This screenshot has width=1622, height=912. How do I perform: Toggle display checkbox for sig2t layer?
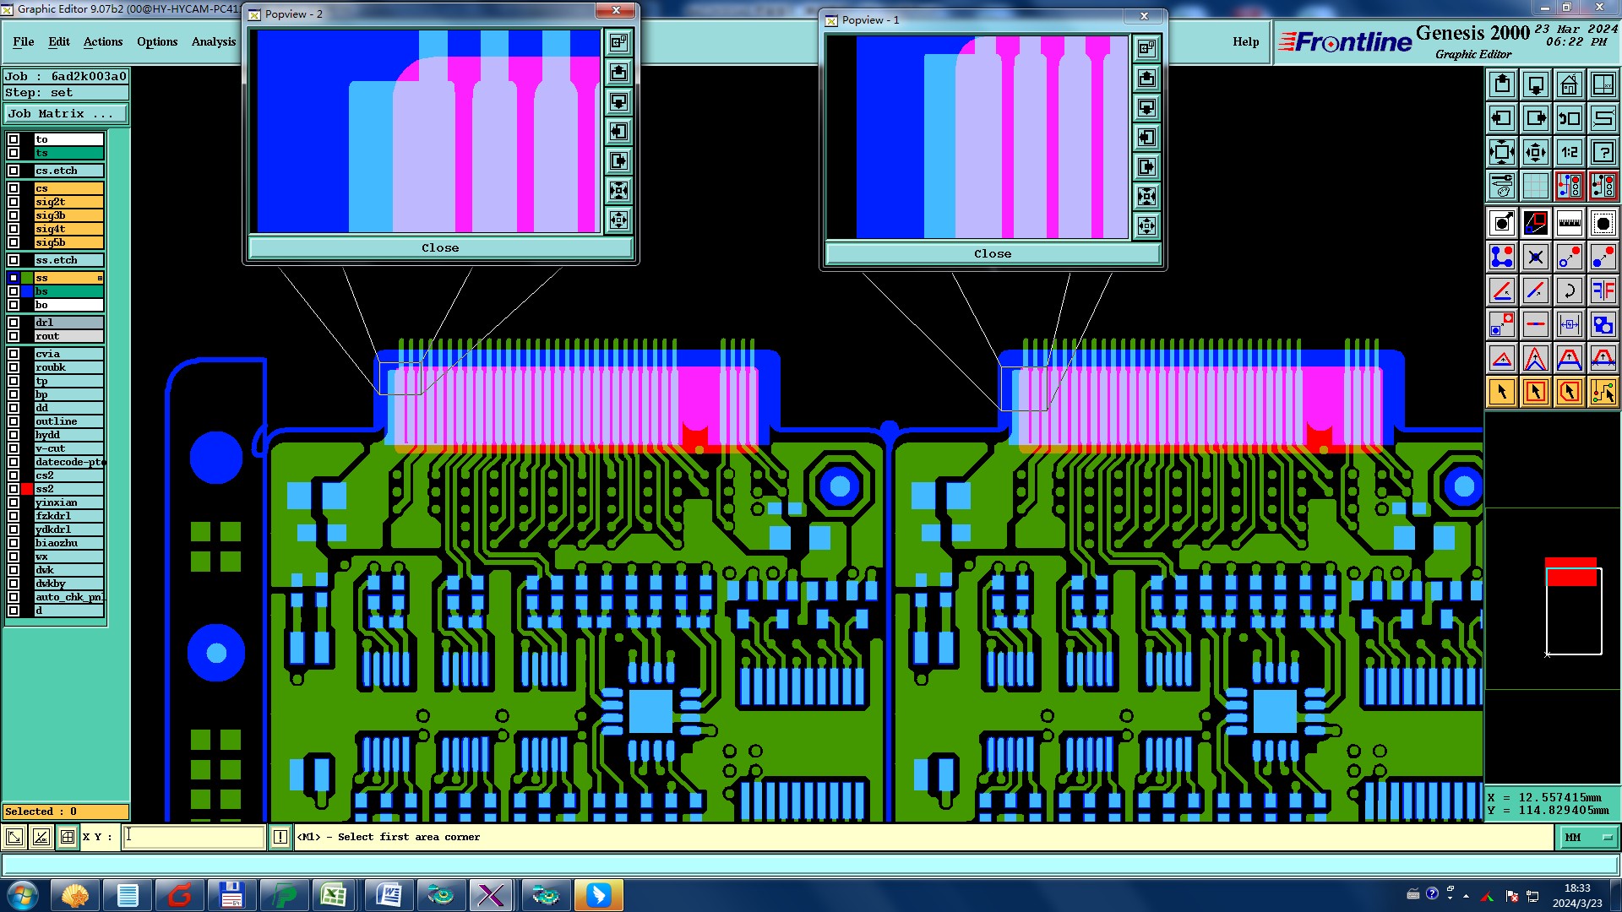(14, 202)
